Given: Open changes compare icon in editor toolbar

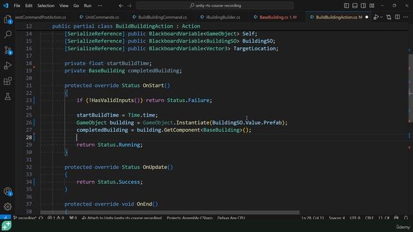Looking at the screenshot, I should pos(388,17).
